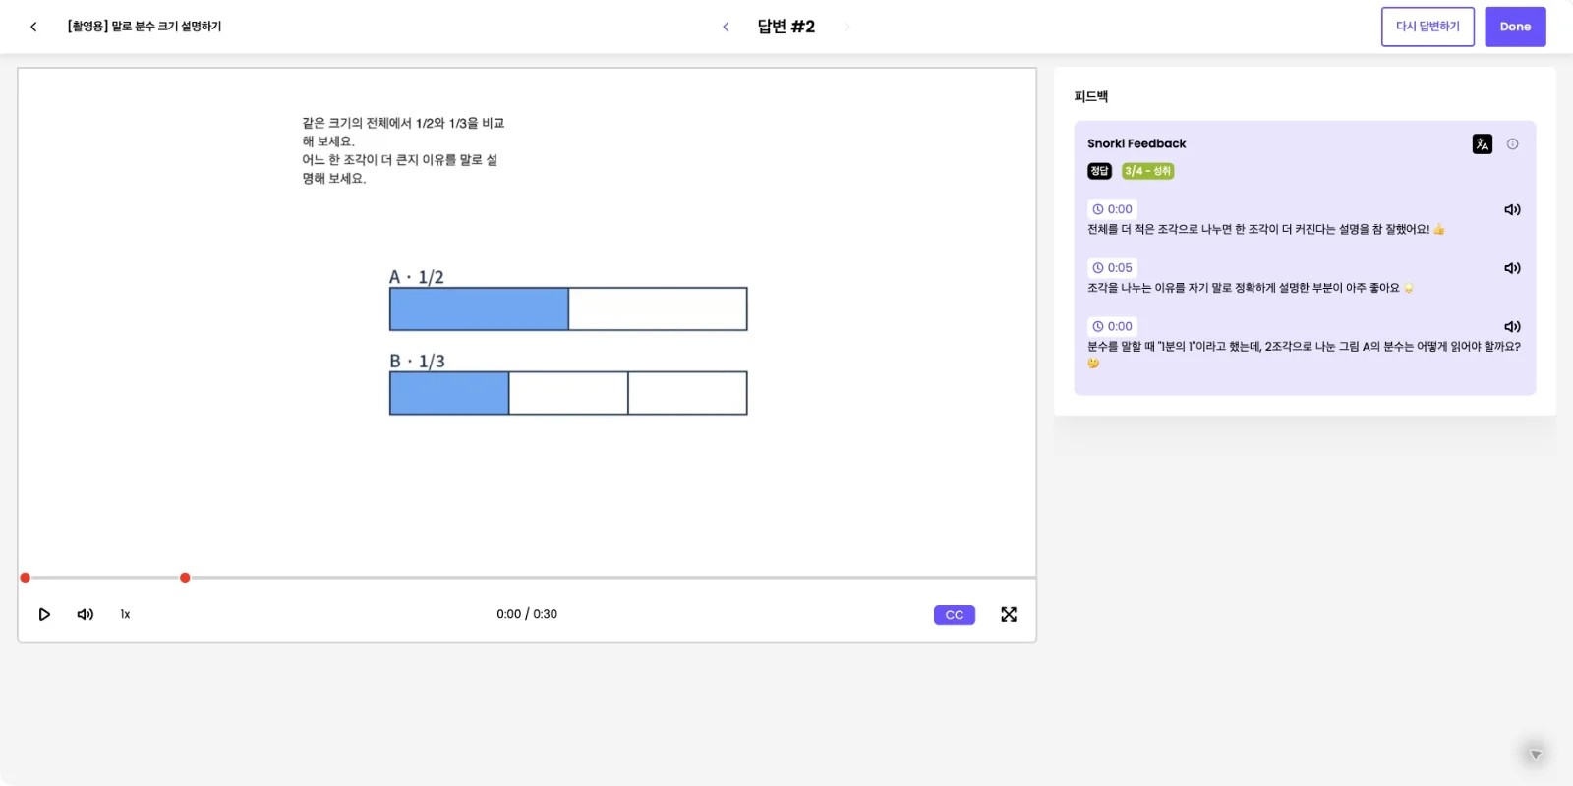Jump to first 0:00 feedback timestamp

1113,209
